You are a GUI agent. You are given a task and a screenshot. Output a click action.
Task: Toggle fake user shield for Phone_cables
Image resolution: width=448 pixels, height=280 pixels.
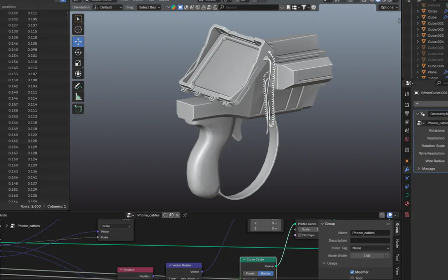pyautogui.click(x=165, y=215)
